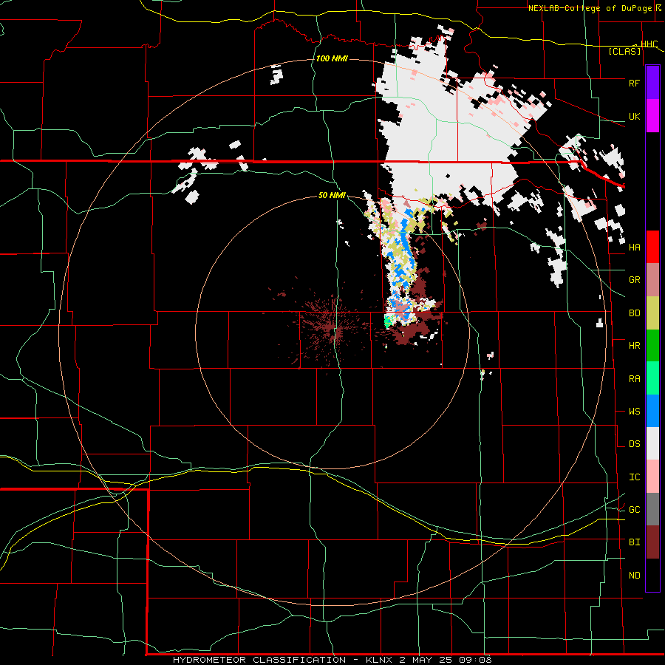Click the HA red color swatch
The width and height of the screenshot is (665, 665).
click(x=652, y=247)
